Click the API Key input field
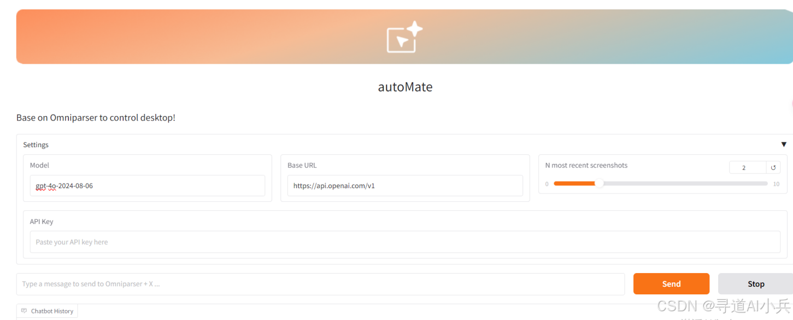The width and height of the screenshot is (793, 320). tap(405, 242)
